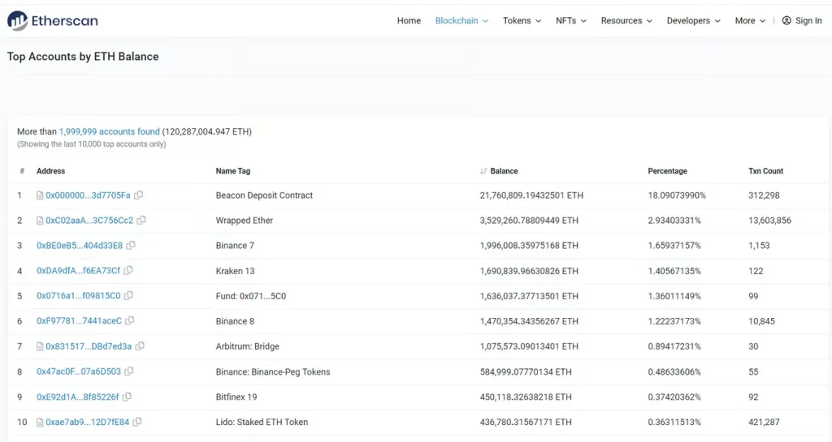The height and width of the screenshot is (442, 832).
Task: Open address 0xae7ab9...12D7fE84
Action: [x=88, y=422]
